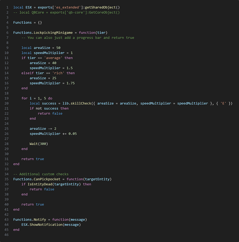Click the 'for' keyword on line 19

click(x=25, y=98)
